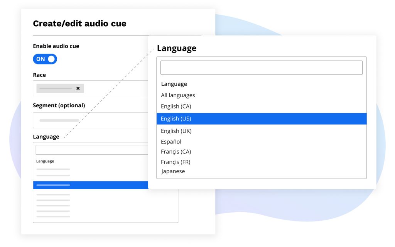Screen dimensions: 395x247
Task: Pick English (UK) from the Language list
Action: coord(176,131)
